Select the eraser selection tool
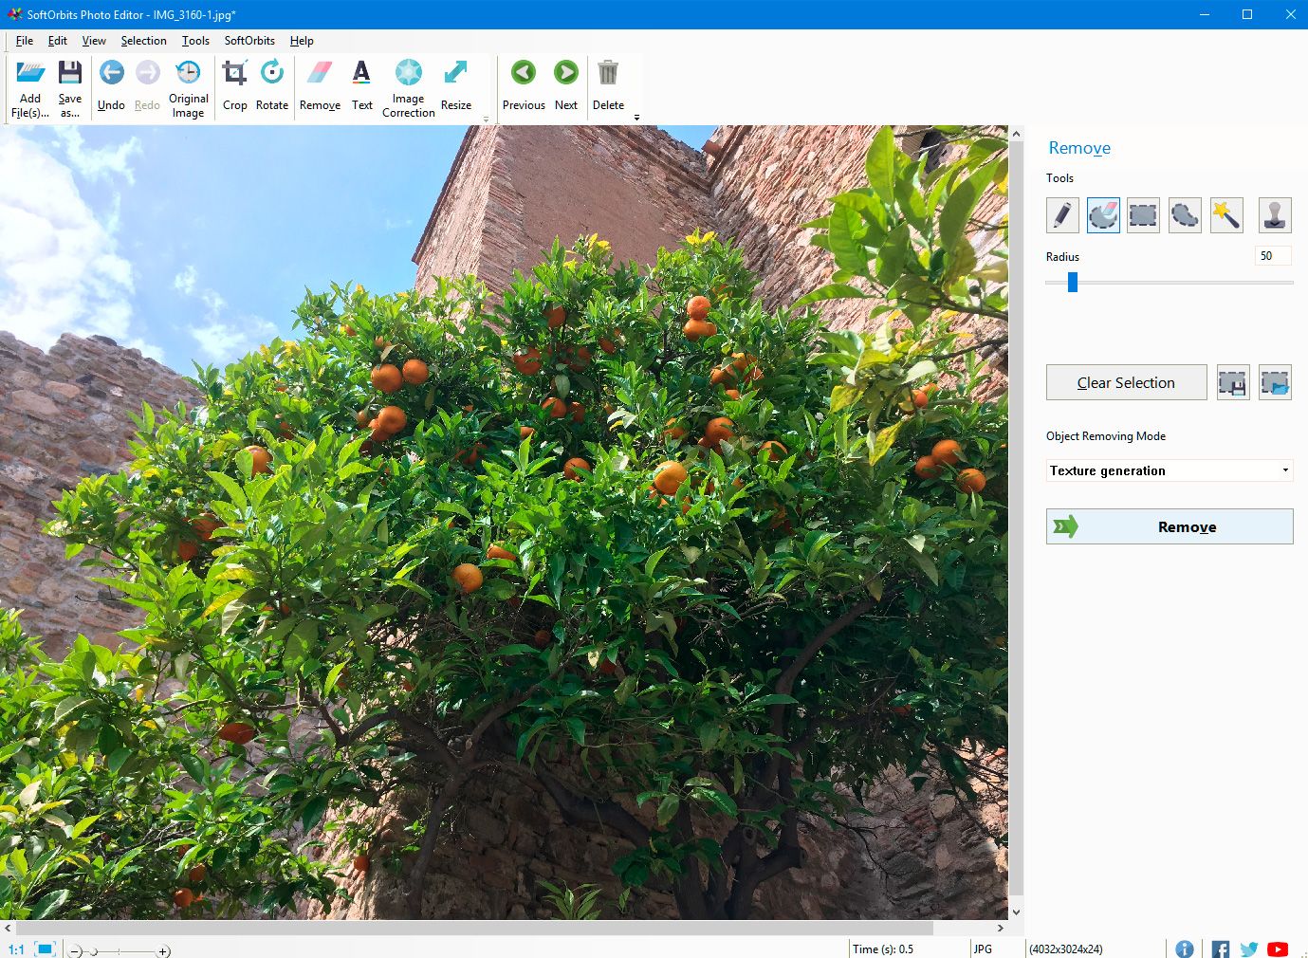Viewport: 1308px width, 958px height. [1103, 215]
